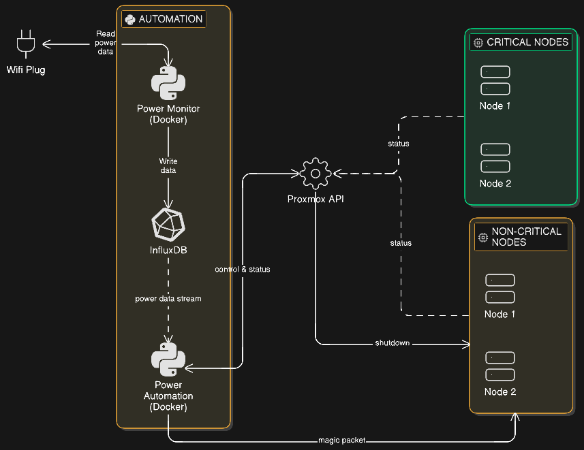The image size is (584, 450).
Task: Select the AUTOMATION group title text
Action: [170, 19]
